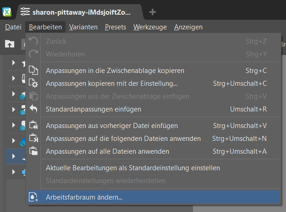Image resolution: width=286 pixels, height=212 pixels.
Task: Click the clipboard-back icon beside vorheriger Datei einfügen
Action: tap(33, 125)
